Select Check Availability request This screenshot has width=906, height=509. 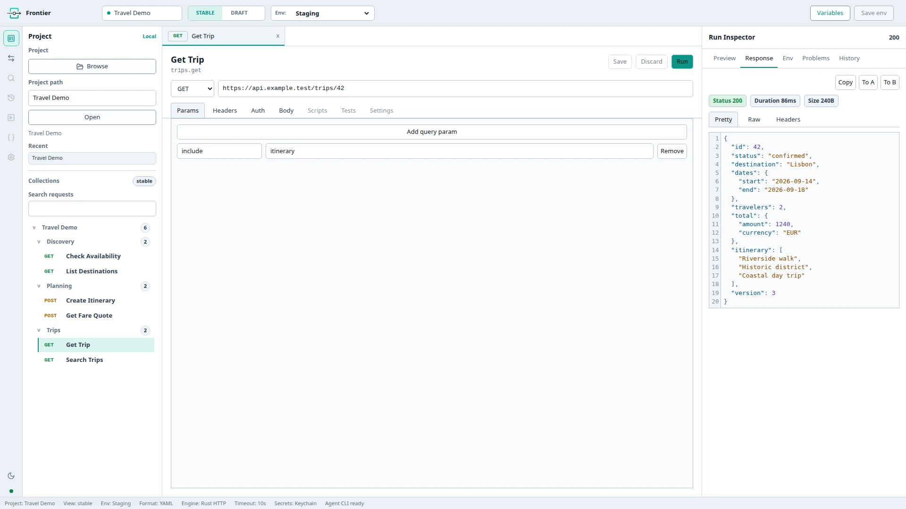(x=96, y=256)
